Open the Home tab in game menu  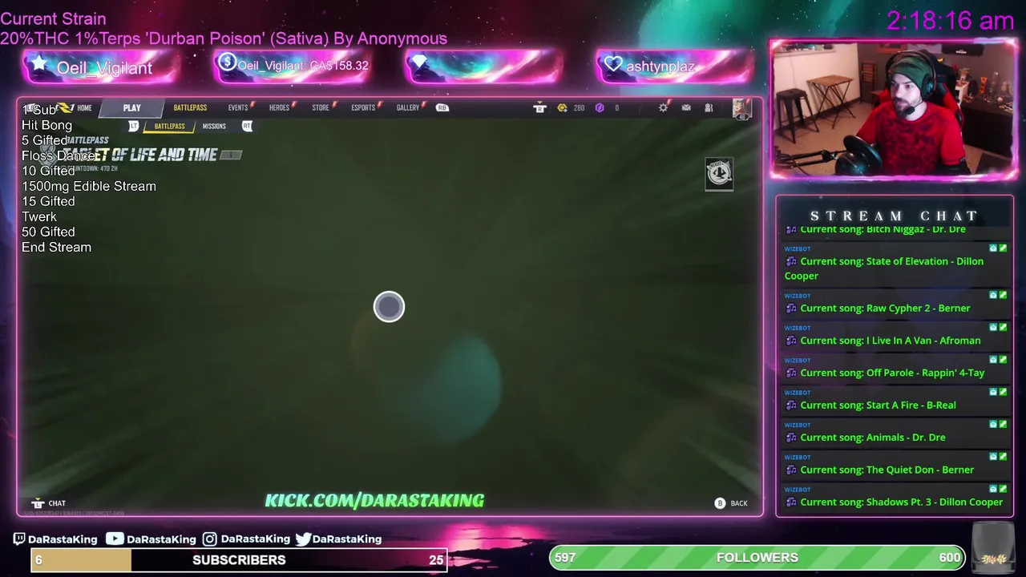(x=84, y=107)
